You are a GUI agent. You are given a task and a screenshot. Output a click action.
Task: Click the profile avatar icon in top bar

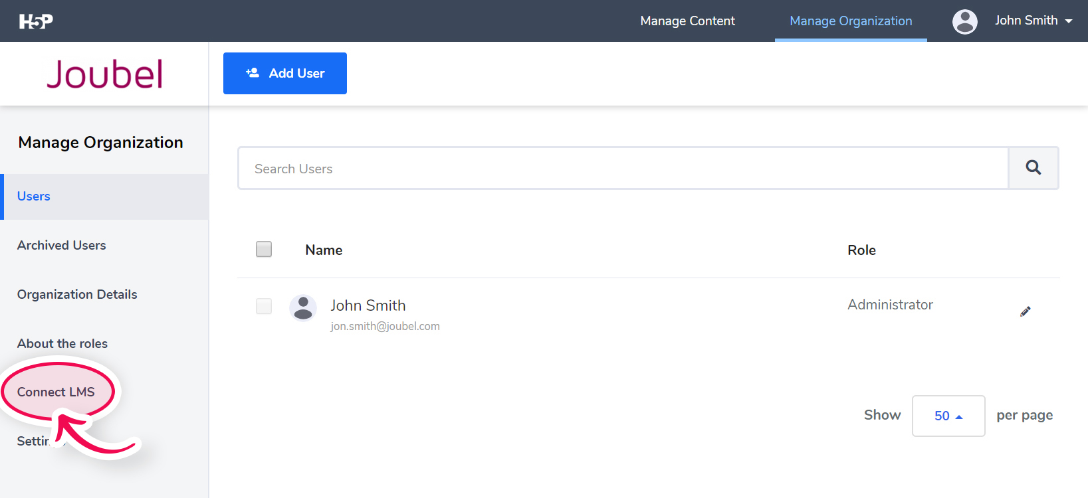click(964, 21)
